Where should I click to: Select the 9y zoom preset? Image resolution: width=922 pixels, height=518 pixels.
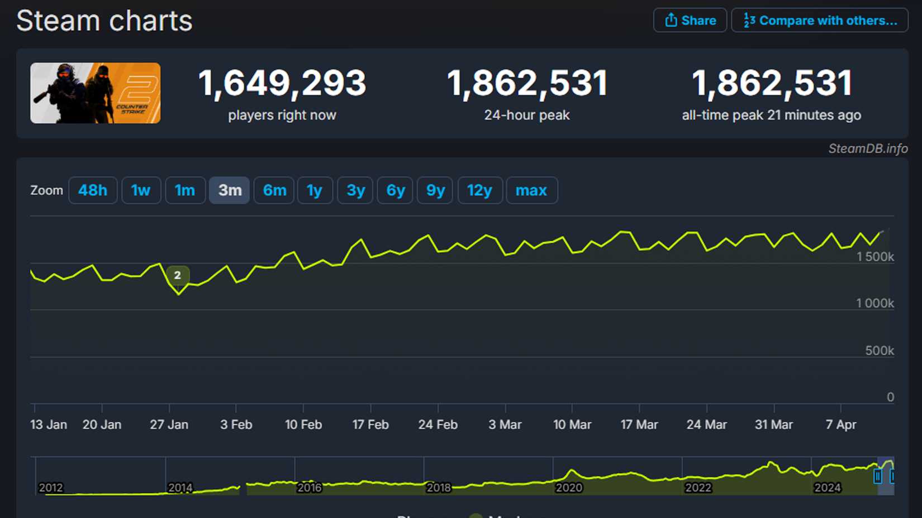pyautogui.click(x=435, y=190)
